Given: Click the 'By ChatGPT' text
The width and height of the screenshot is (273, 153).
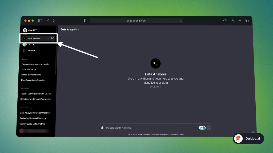Looking at the screenshot, I should coord(155,87).
